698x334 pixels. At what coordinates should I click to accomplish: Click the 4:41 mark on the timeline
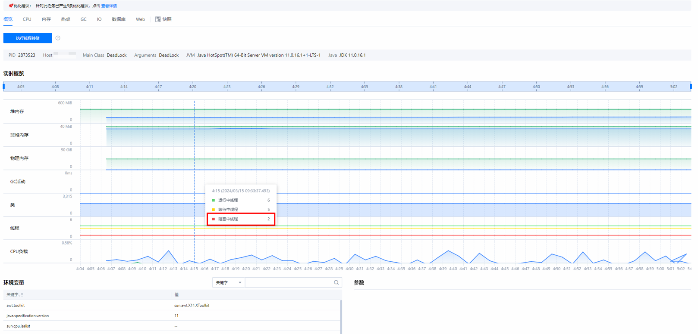[x=433, y=87]
